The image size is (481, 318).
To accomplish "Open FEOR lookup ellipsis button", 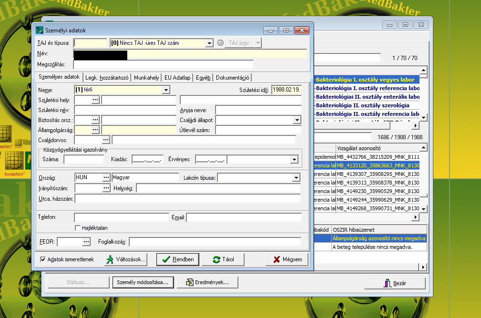I will tap(86, 242).
